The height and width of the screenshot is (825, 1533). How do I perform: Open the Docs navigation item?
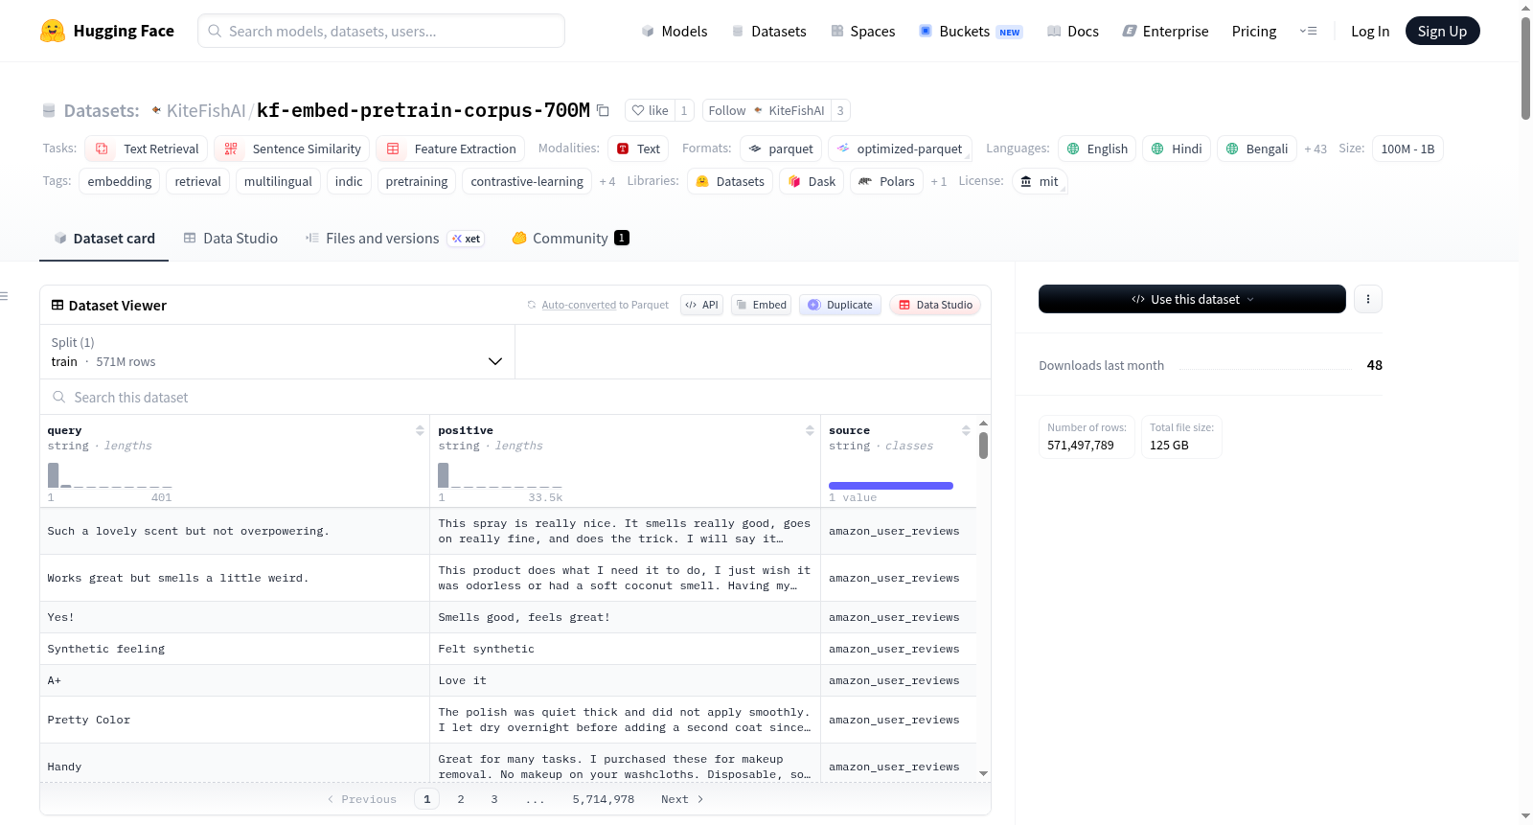1072,31
